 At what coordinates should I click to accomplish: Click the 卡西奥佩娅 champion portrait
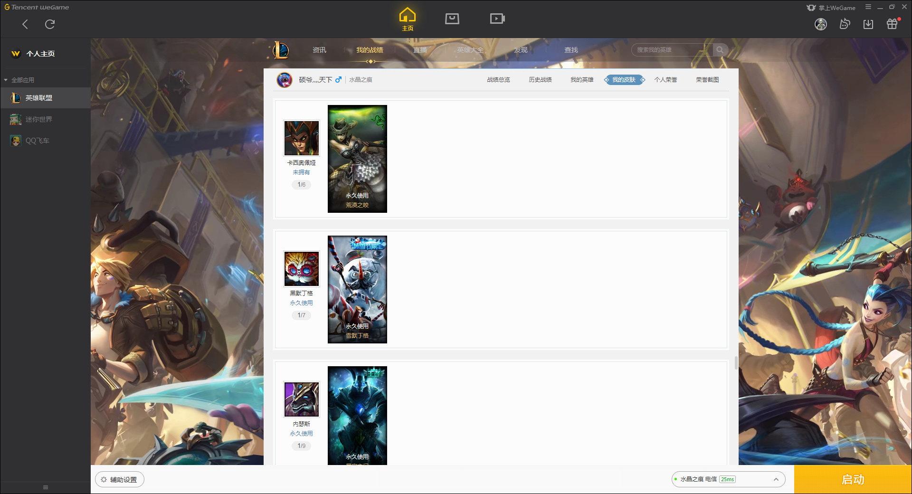pos(302,138)
